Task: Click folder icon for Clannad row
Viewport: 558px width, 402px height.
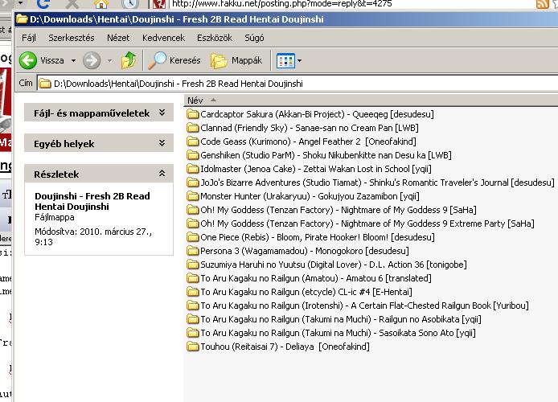Action: (192, 128)
